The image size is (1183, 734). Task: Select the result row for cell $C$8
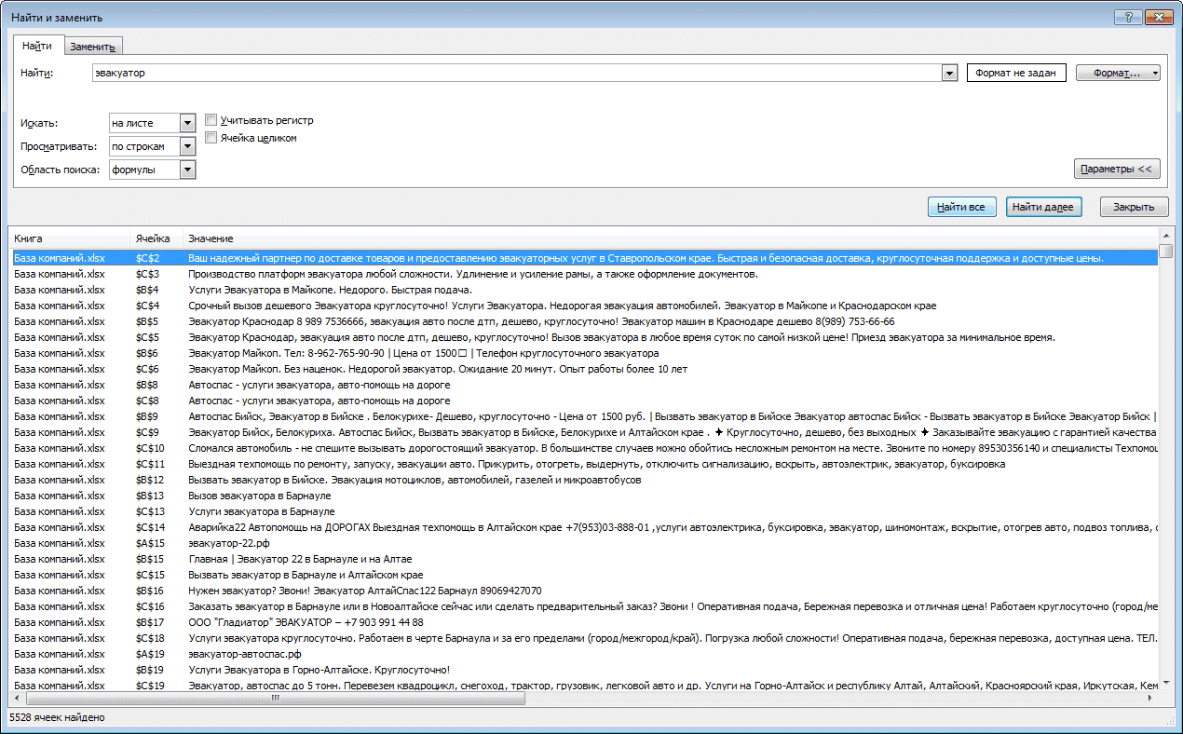584,401
